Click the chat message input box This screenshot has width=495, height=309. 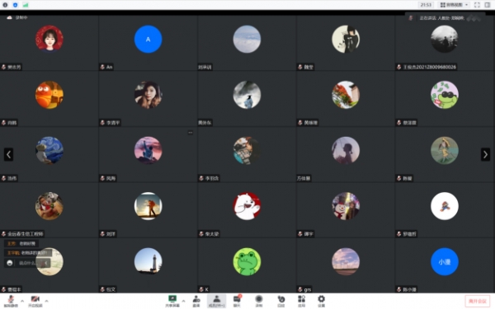tap(27, 263)
